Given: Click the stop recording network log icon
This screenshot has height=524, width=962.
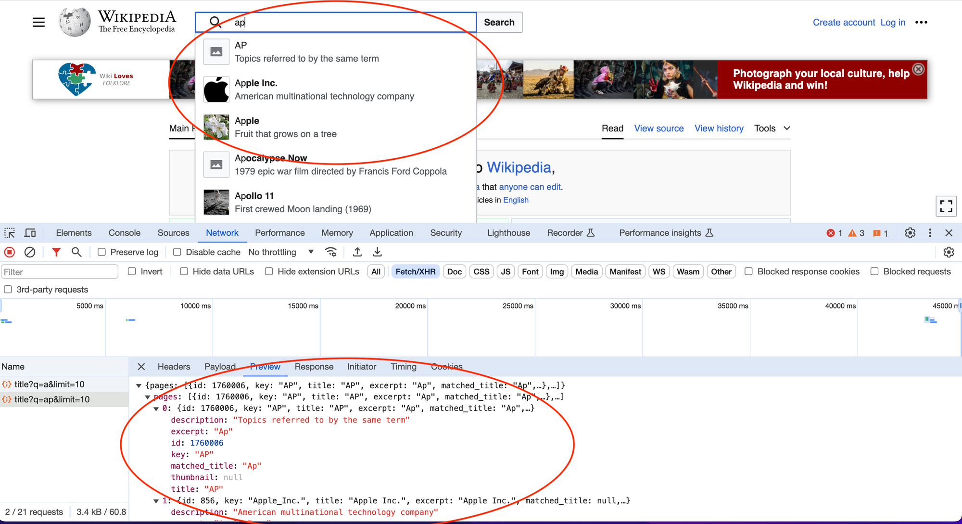Looking at the screenshot, I should tap(10, 252).
